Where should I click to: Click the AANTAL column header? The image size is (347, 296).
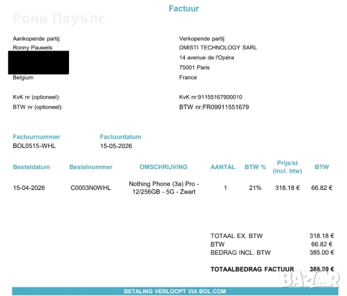[x=223, y=167]
